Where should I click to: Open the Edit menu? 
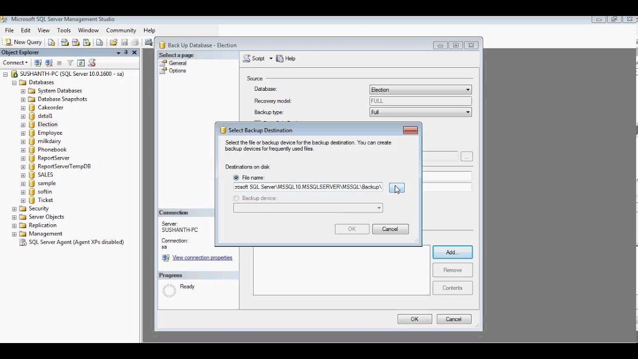tap(26, 30)
